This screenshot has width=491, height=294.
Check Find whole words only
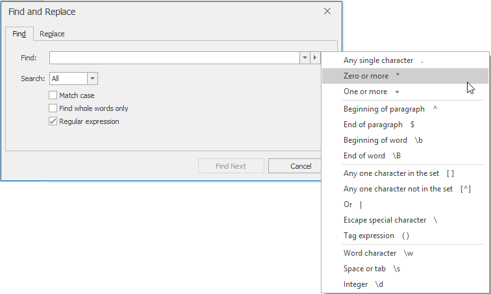53,108
